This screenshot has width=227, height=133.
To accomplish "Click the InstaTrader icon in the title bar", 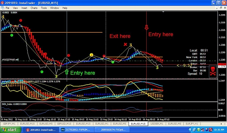I will coord(2,3).
